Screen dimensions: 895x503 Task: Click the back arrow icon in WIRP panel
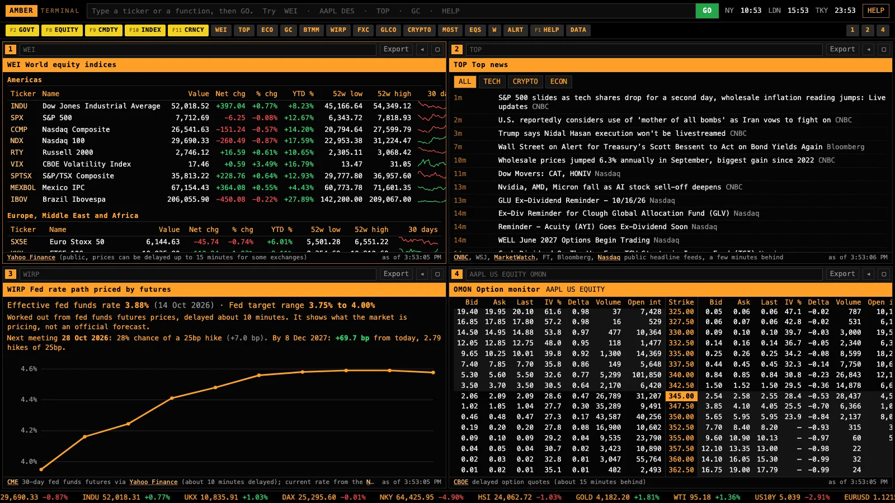pyautogui.click(x=422, y=274)
